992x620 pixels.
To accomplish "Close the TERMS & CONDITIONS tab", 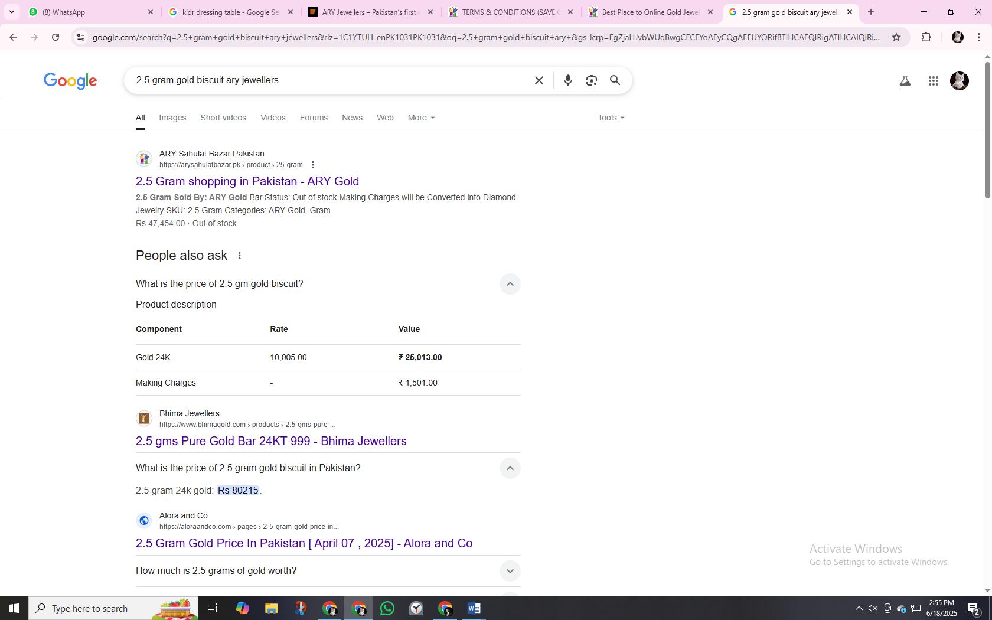I will 570,12.
